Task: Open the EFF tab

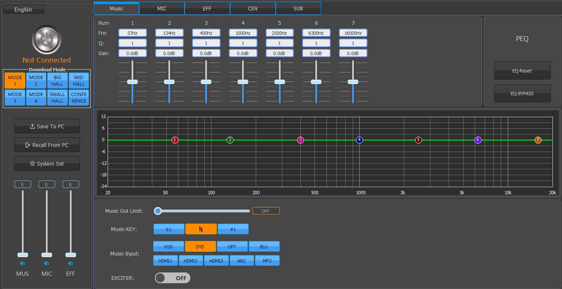Action: coord(207,8)
